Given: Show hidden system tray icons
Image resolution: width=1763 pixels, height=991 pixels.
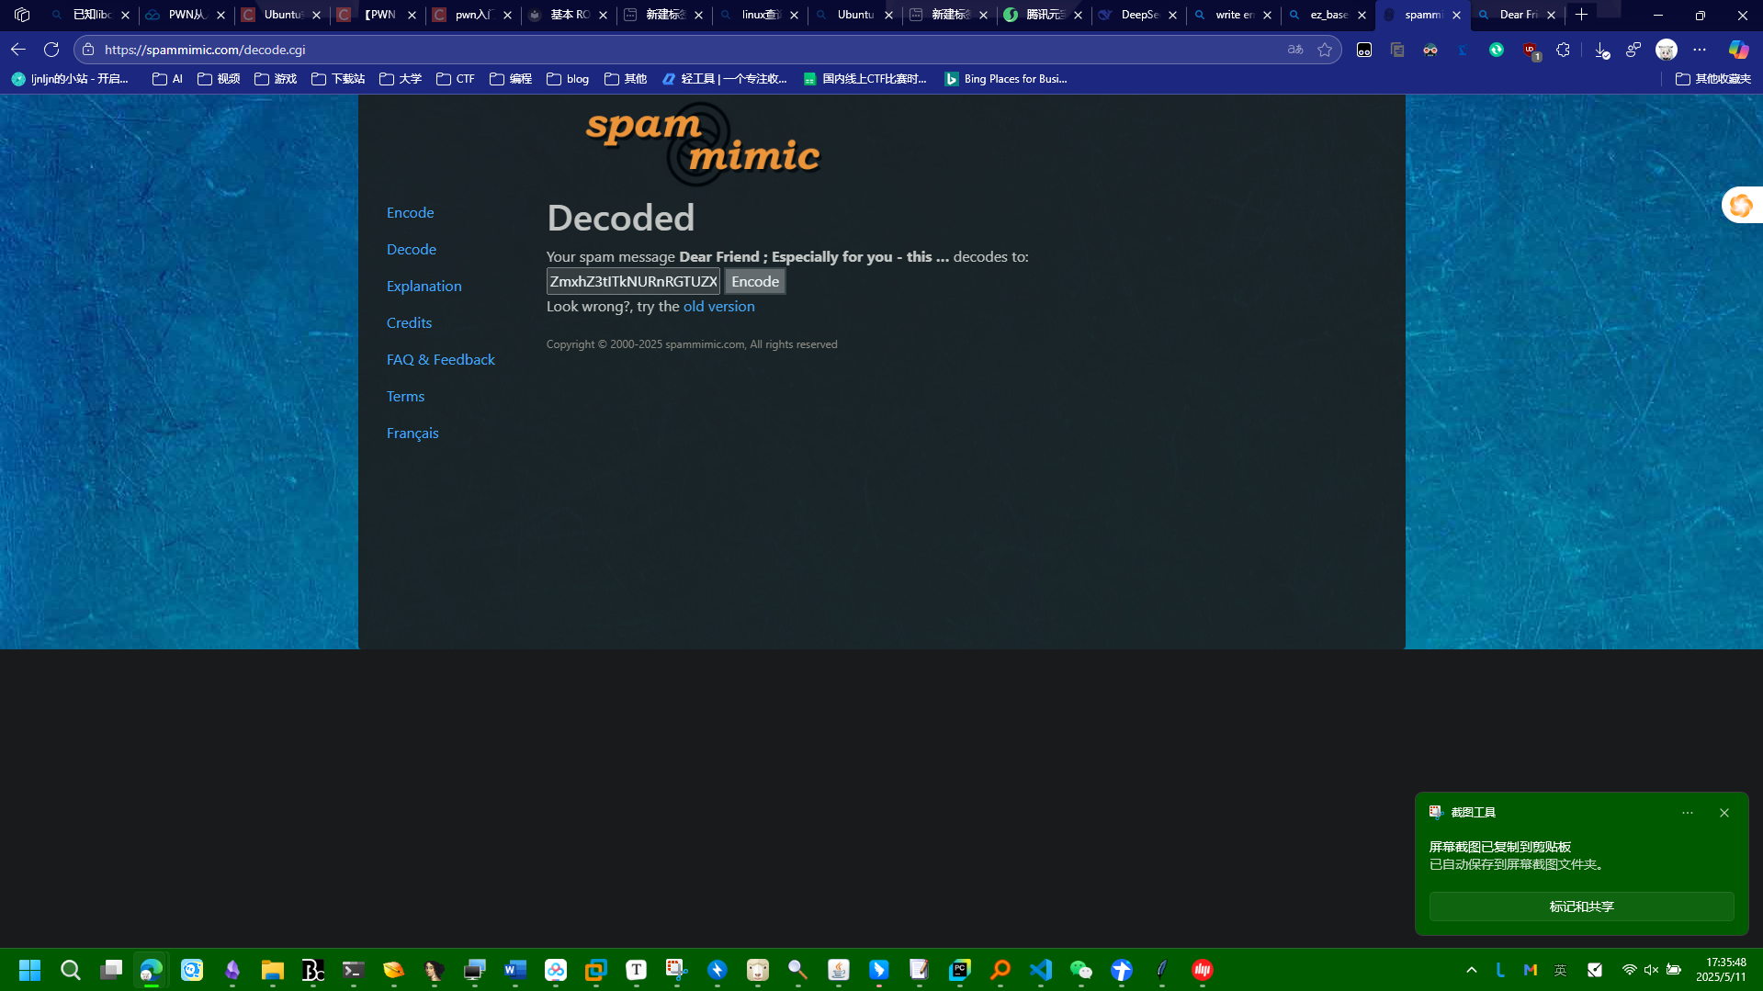Looking at the screenshot, I should [x=1472, y=970].
